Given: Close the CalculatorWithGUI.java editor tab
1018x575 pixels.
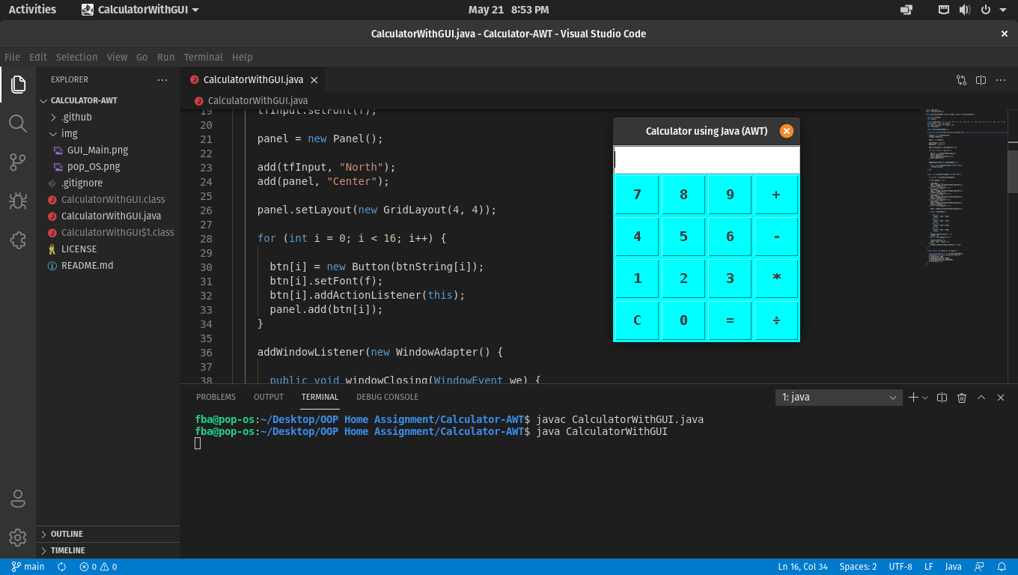Looking at the screenshot, I should [x=314, y=79].
